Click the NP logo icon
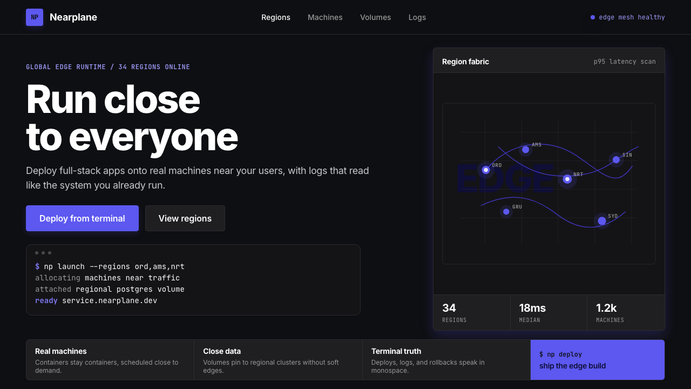Screen dimensions: 691x389 click(35, 17)
